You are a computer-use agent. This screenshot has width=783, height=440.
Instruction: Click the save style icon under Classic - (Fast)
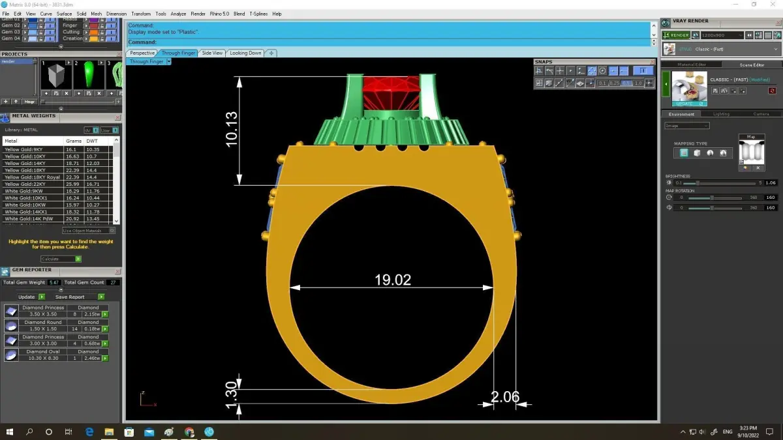tap(715, 91)
